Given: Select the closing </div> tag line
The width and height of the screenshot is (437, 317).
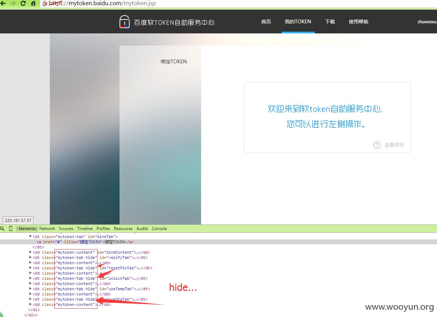Looking at the screenshot, I should point(31,315).
